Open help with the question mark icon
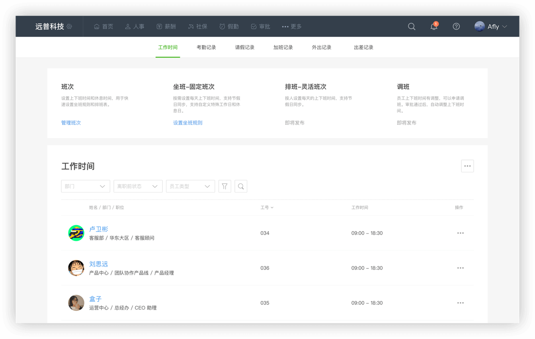Screen dimensions: 535x339 [456, 26]
